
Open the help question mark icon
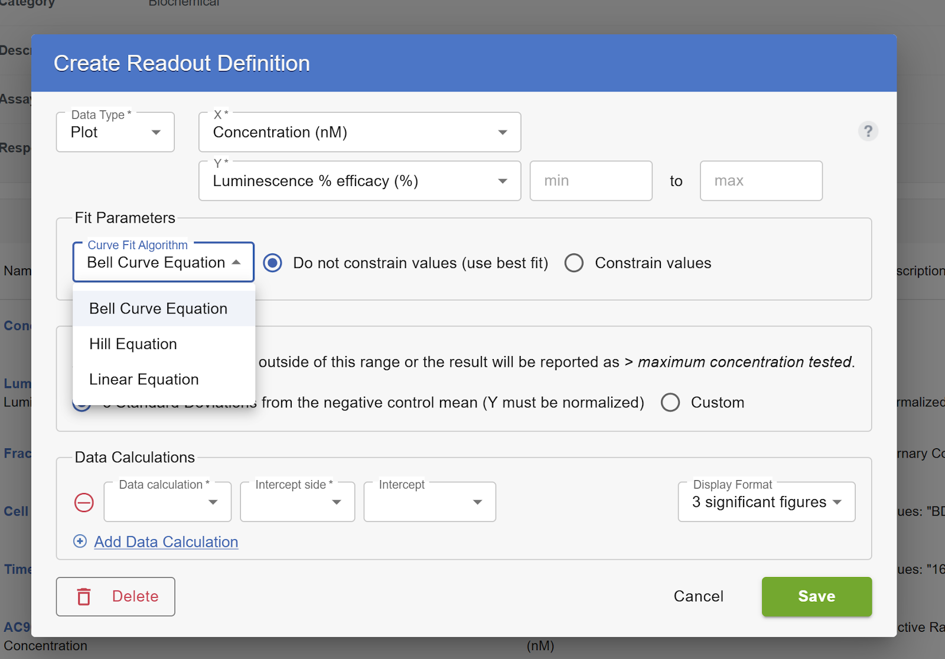[x=868, y=131]
